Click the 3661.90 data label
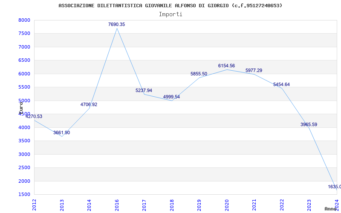This screenshot has width=341, height=213. tap(61, 132)
